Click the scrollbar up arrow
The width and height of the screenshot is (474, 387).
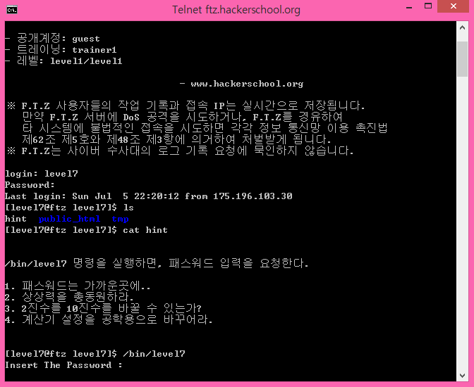tap(462, 27)
